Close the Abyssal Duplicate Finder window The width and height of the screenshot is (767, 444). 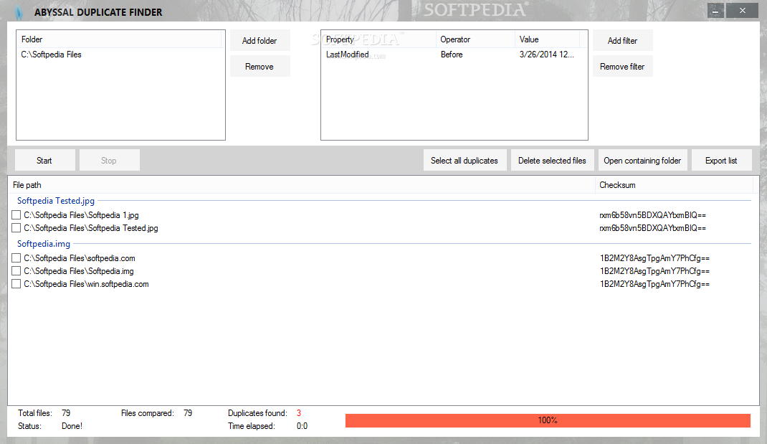pyautogui.click(x=742, y=10)
